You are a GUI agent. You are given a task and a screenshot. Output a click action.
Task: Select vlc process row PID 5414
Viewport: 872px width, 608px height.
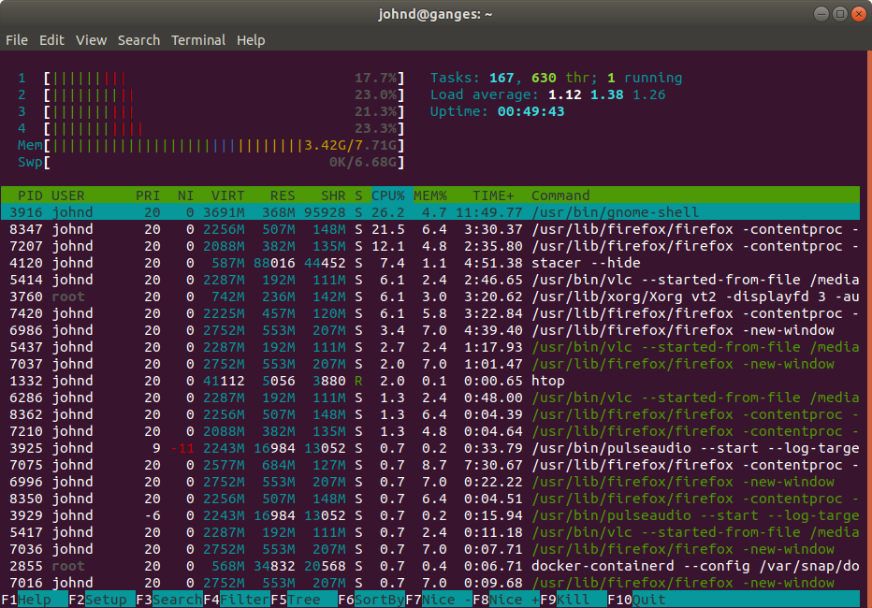[429, 280]
